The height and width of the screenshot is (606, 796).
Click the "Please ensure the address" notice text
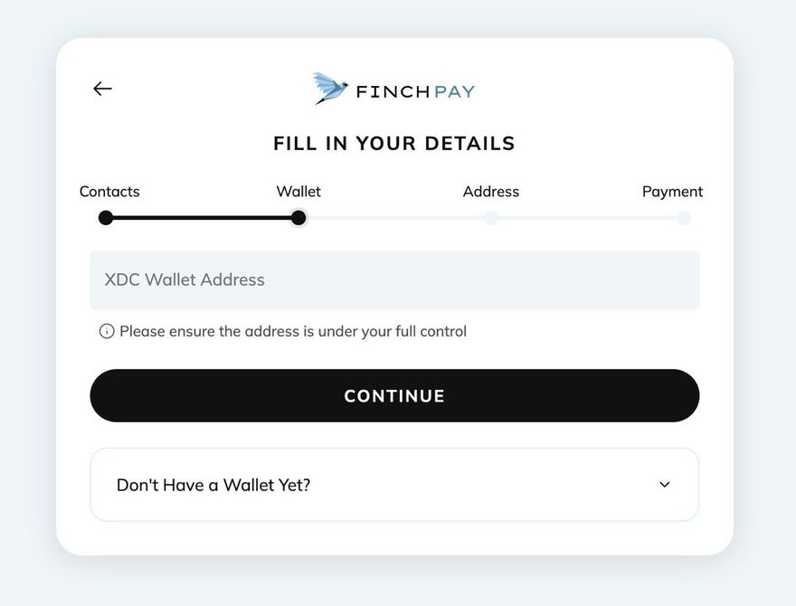(x=293, y=331)
